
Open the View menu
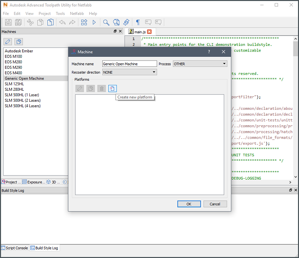(29, 13)
